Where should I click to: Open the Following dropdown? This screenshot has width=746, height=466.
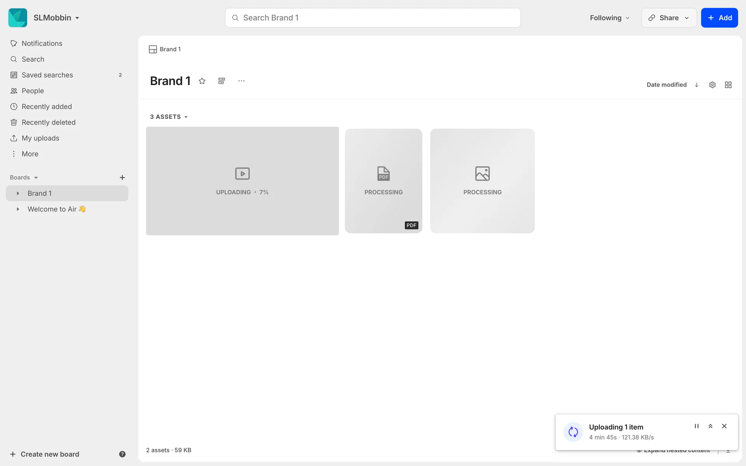(609, 18)
